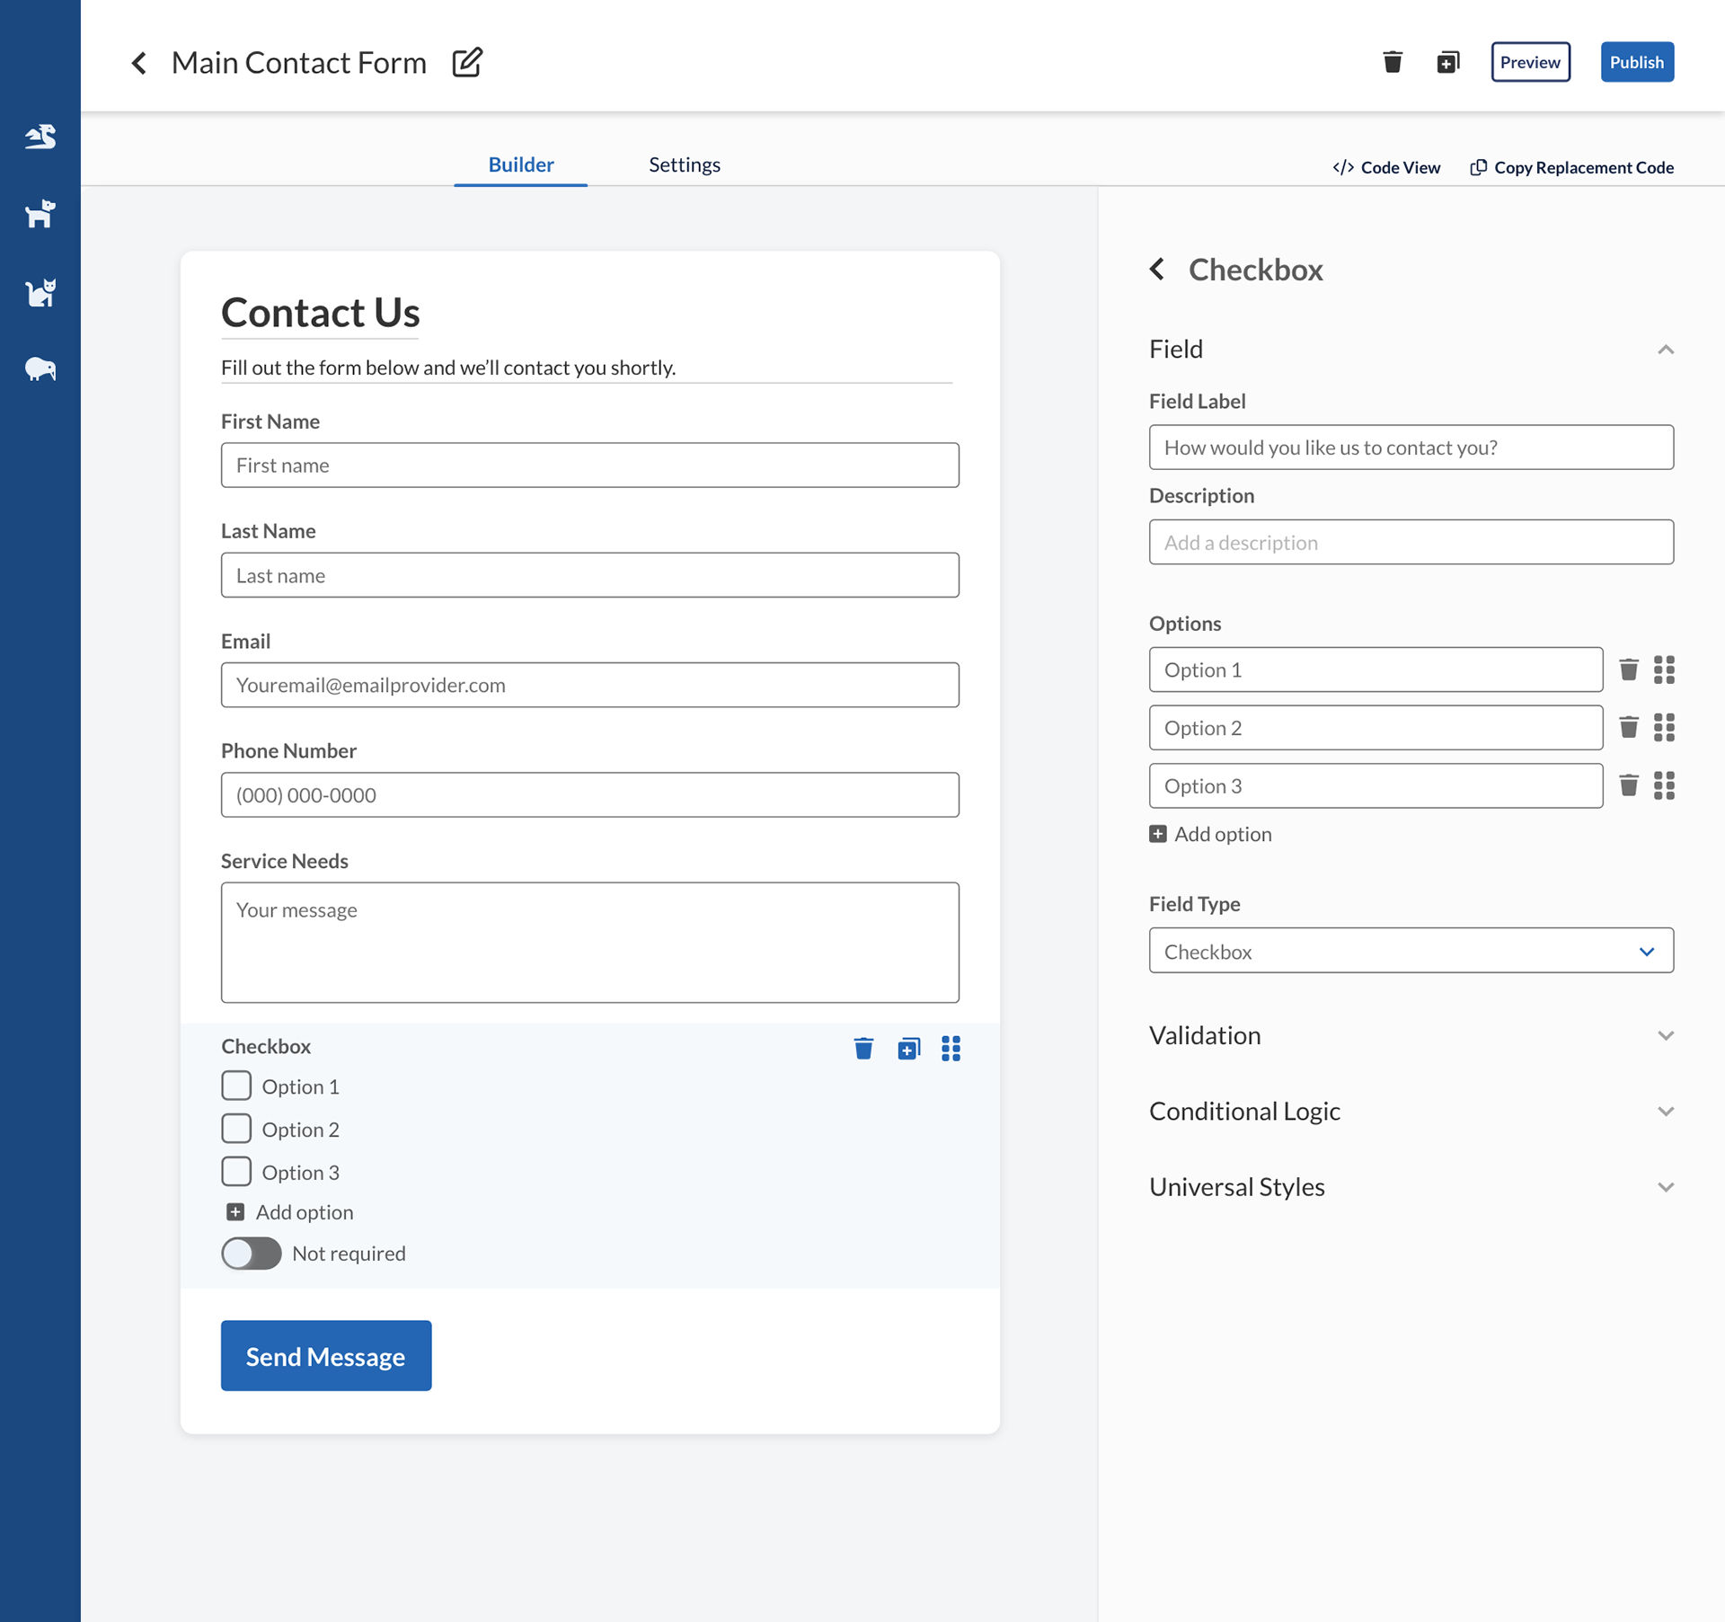The width and height of the screenshot is (1725, 1622).
Task: Grab the drag handle for Option 3
Action: pos(1664,785)
